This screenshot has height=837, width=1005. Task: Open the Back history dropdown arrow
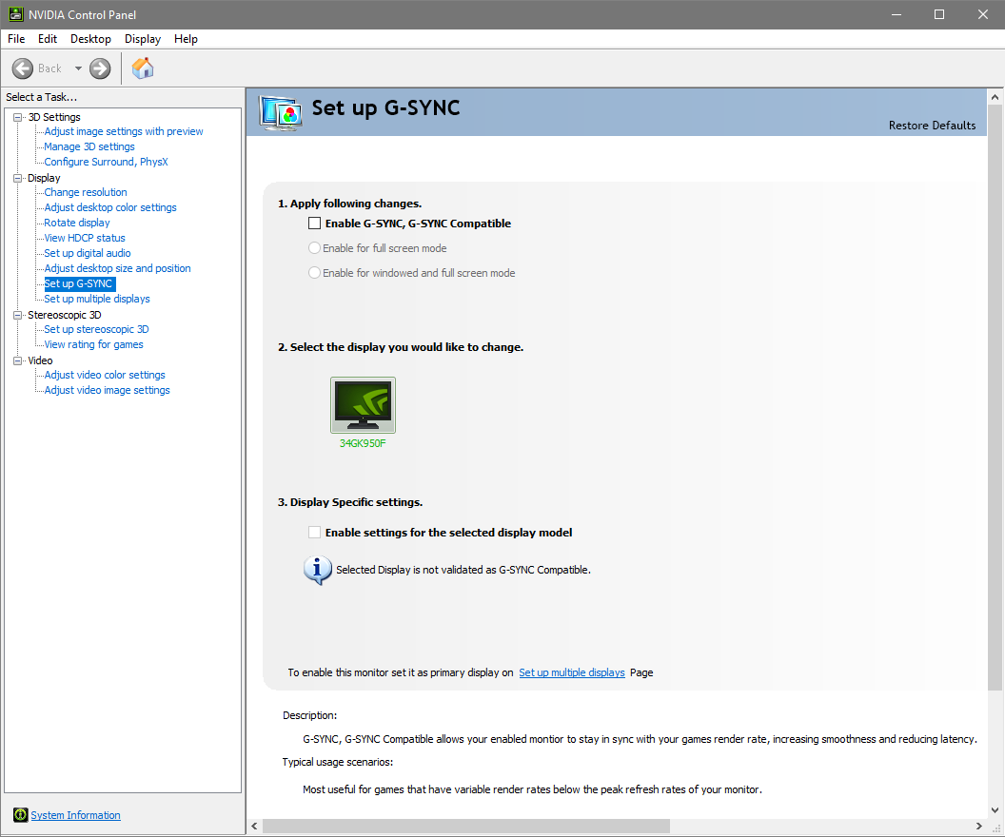[78, 68]
